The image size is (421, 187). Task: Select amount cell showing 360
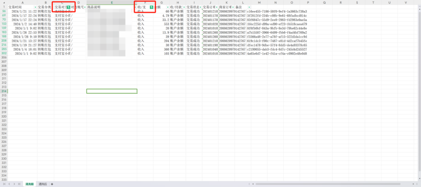(161, 49)
